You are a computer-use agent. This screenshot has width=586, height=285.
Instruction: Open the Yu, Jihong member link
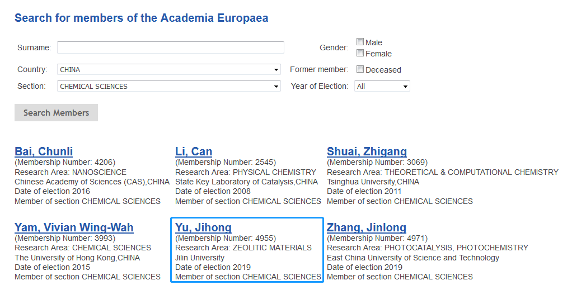coord(203,227)
